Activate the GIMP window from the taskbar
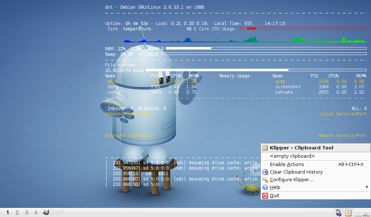The width and height of the screenshot is (371, 217). point(54,213)
